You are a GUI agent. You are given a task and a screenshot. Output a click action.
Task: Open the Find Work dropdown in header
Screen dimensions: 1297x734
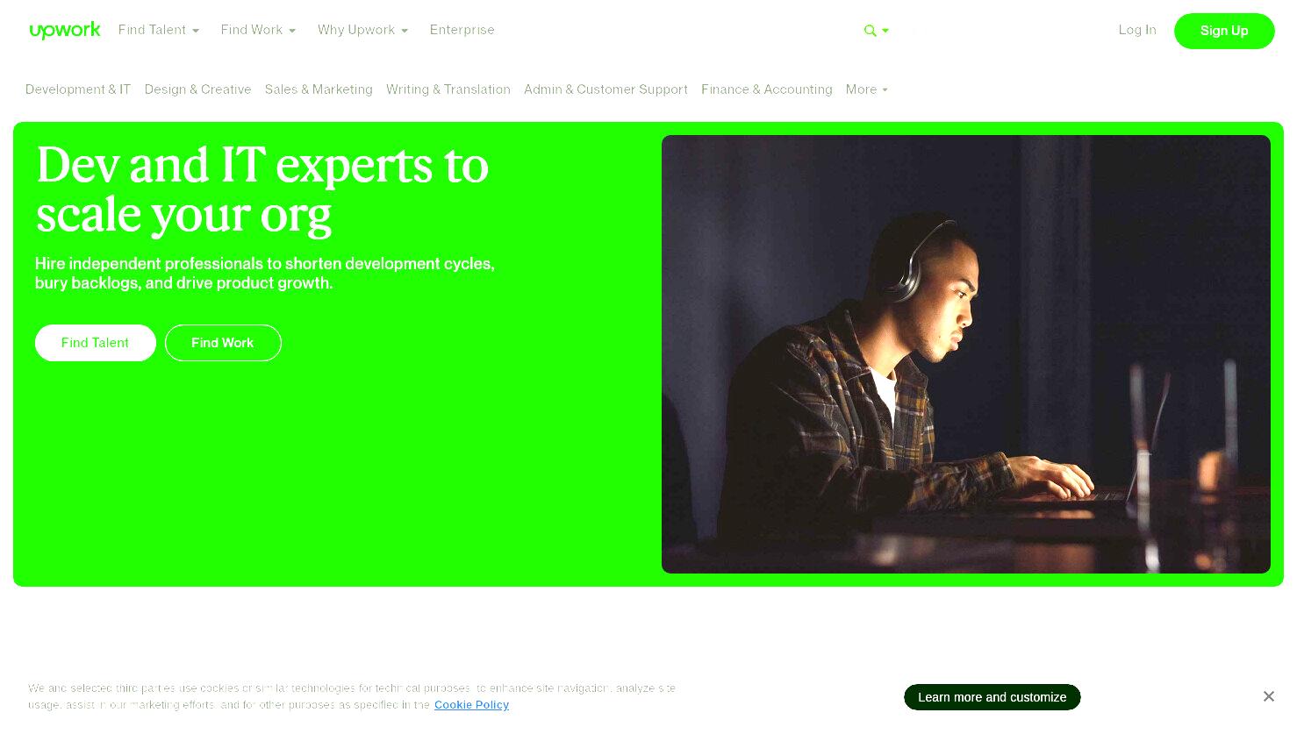[x=258, y=30]
